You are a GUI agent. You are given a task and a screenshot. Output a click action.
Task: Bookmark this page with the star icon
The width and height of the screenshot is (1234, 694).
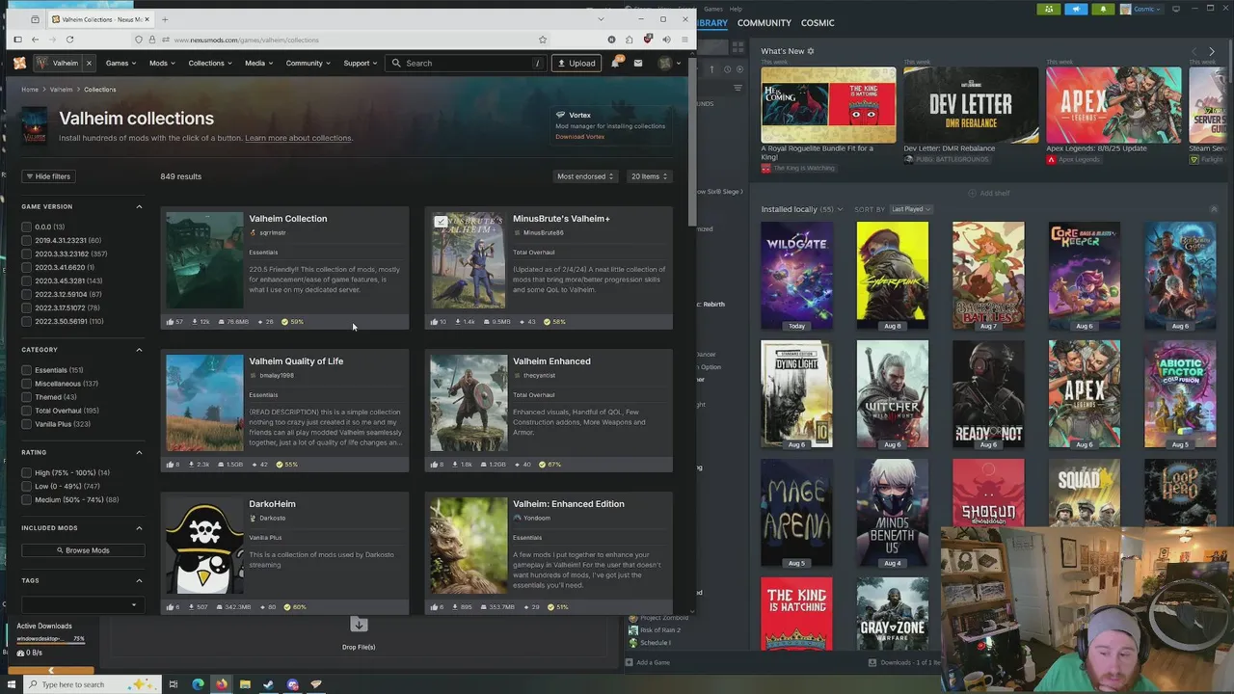point(543,40)
